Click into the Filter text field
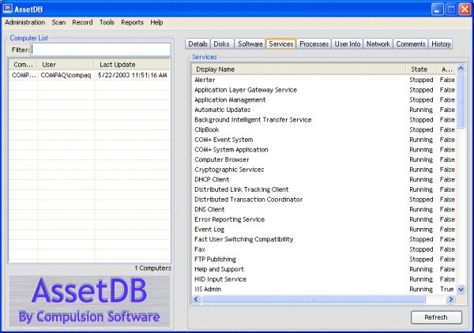 tap(100, 50)
